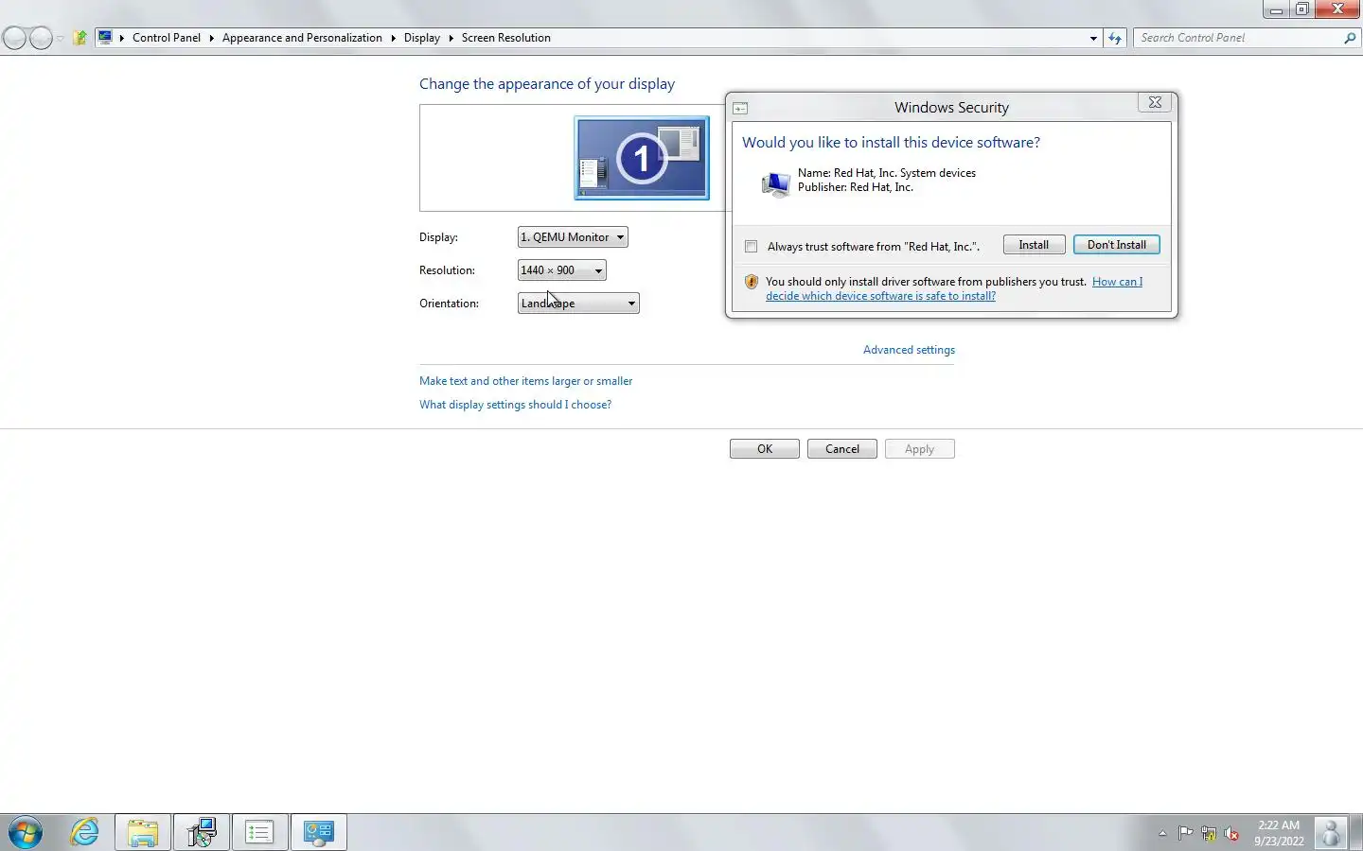1363x851 pixels.
Task: Click the Change the appearance of your display heading
Action: (x=547, y=84)
